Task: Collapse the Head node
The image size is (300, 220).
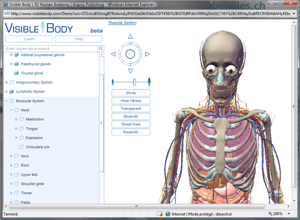Action: point(11,110)
